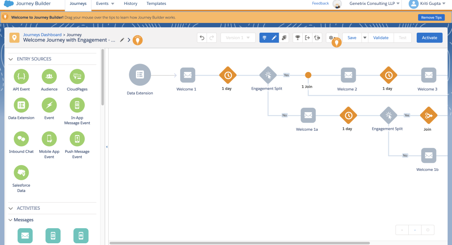Click the sidebar vertical scrollbar
The width and height of the screenshot is (452, 245).
(102, 77)
